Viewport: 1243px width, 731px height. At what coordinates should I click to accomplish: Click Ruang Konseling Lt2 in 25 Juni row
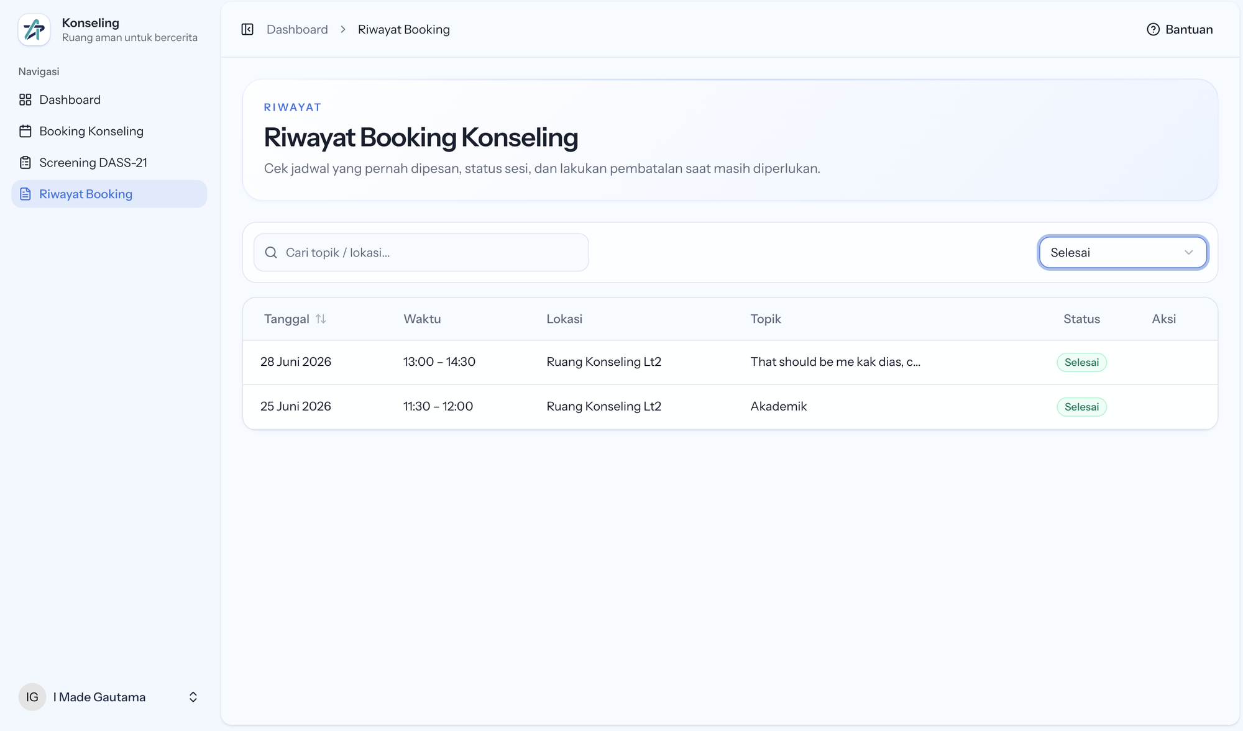(604, 406)
